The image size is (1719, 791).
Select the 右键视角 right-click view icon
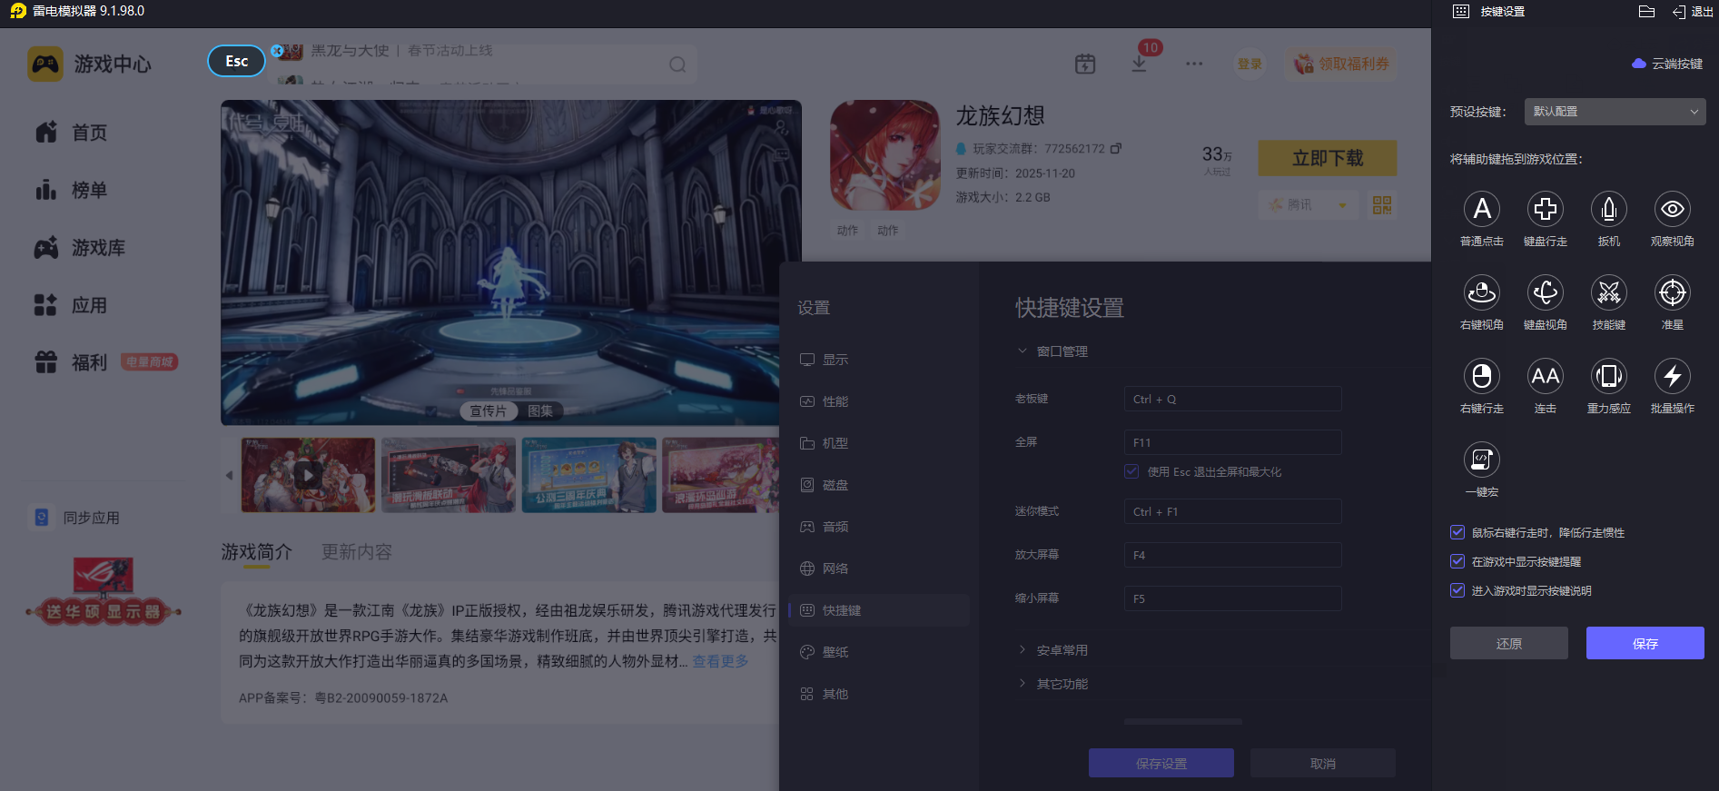point(1482,292)
